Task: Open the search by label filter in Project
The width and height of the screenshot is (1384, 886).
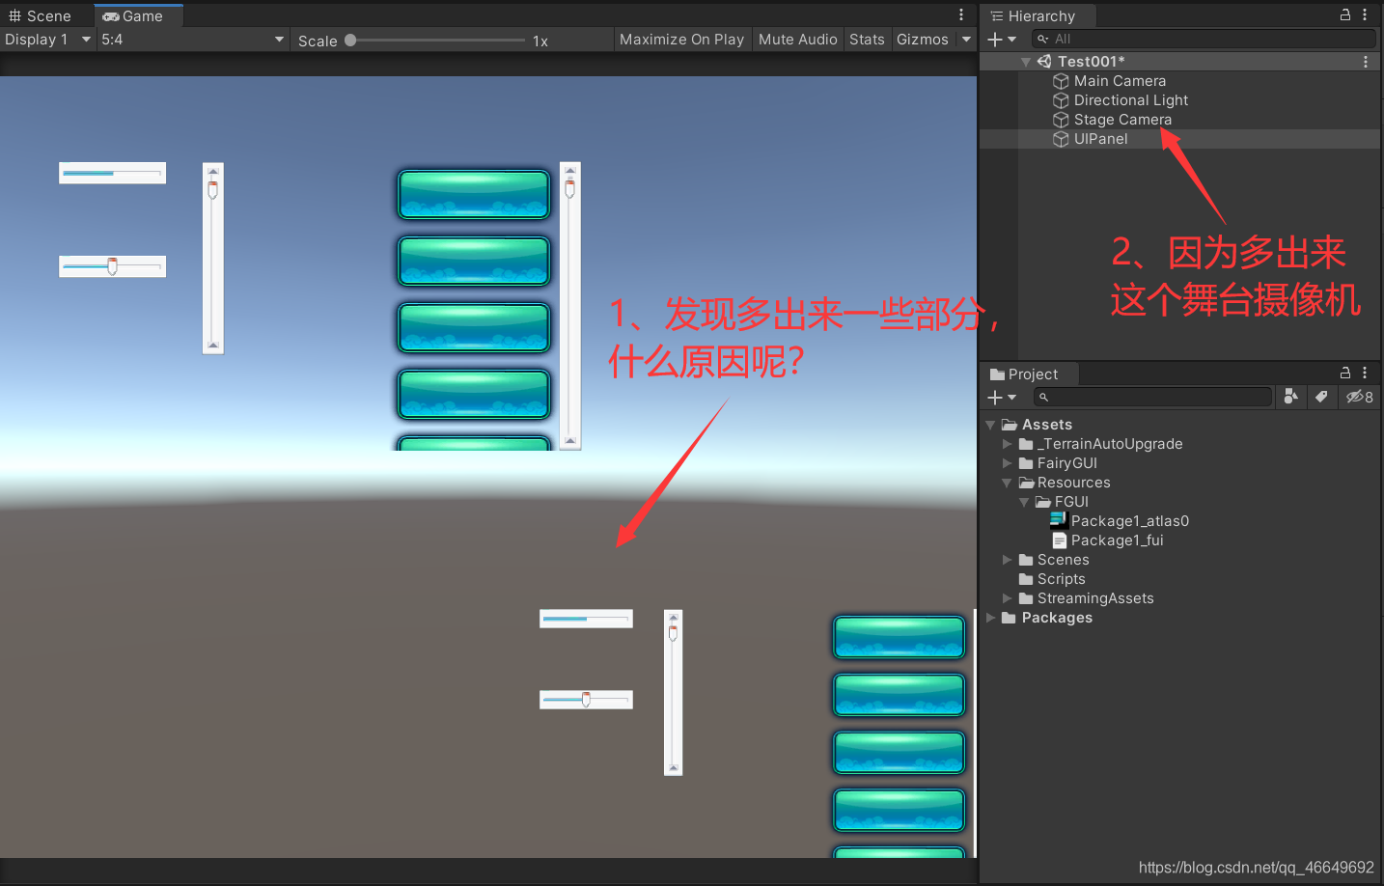Action: 1321,397
